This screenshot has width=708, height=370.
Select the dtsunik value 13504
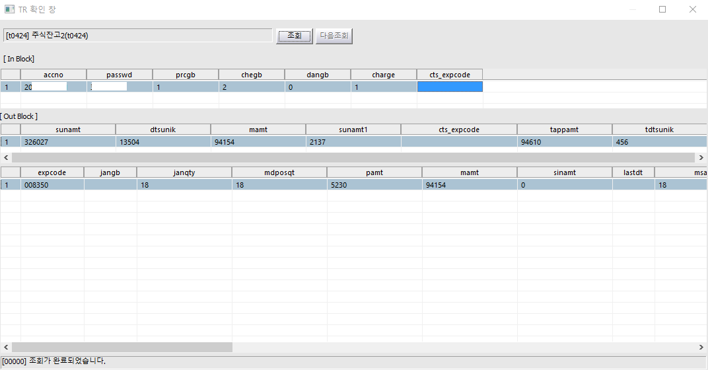[163, 142]
